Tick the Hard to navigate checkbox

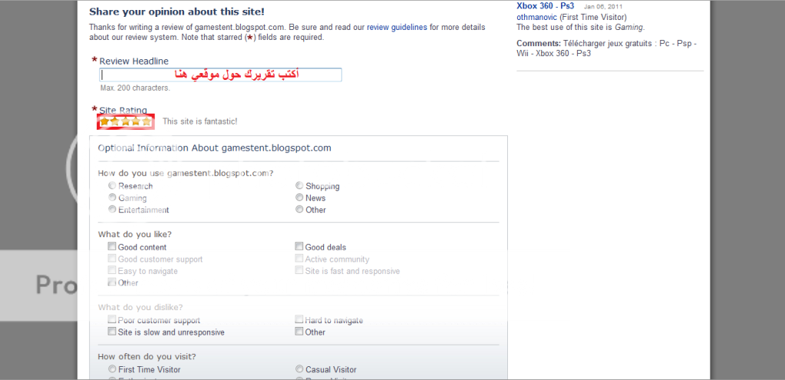pos(298,320)
